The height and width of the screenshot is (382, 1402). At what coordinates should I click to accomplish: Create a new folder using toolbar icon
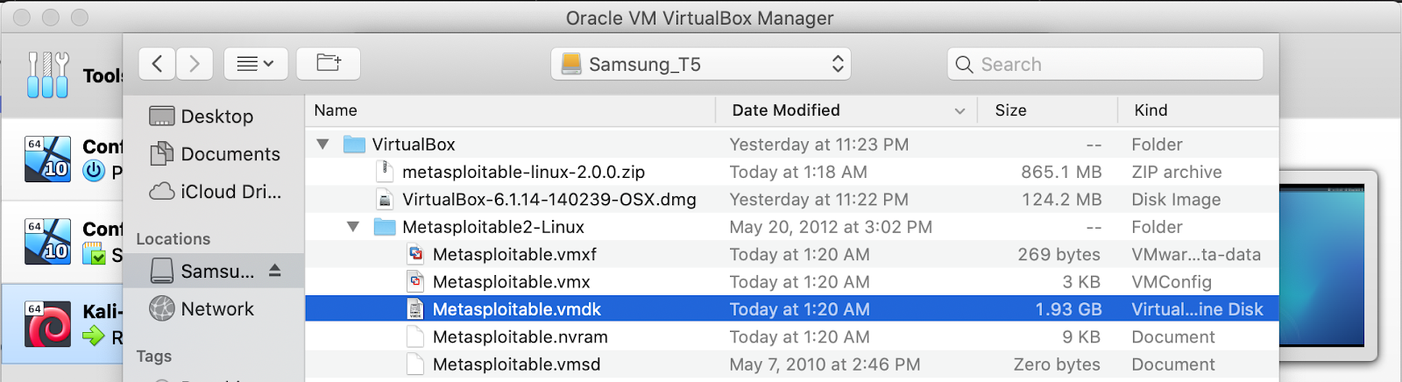click(329, 64)
